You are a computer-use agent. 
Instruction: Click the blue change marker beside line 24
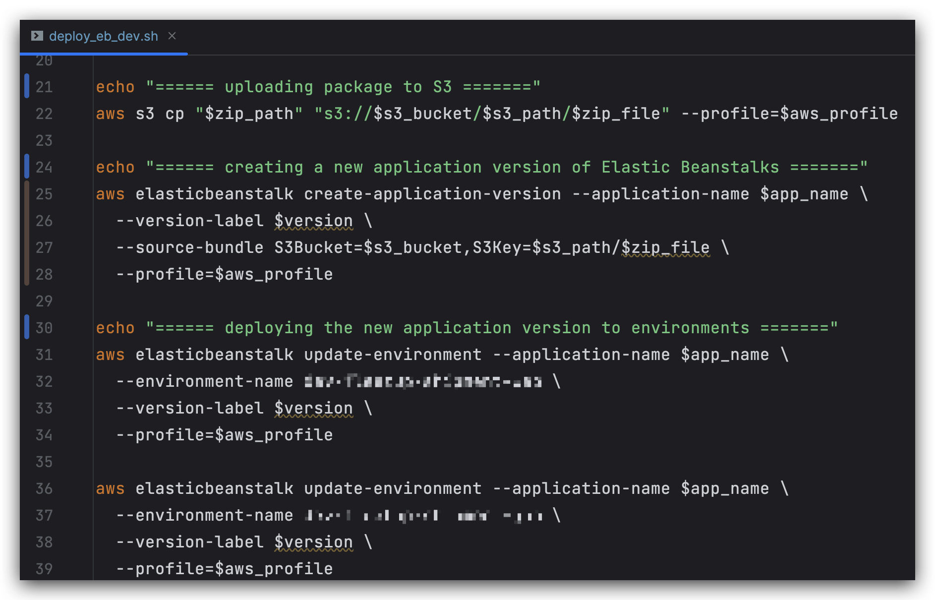click(27, 166)
